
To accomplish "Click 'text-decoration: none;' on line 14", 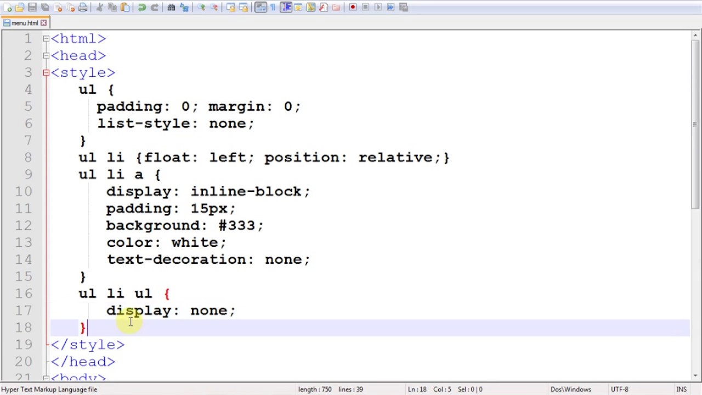I will coord(208,259).
